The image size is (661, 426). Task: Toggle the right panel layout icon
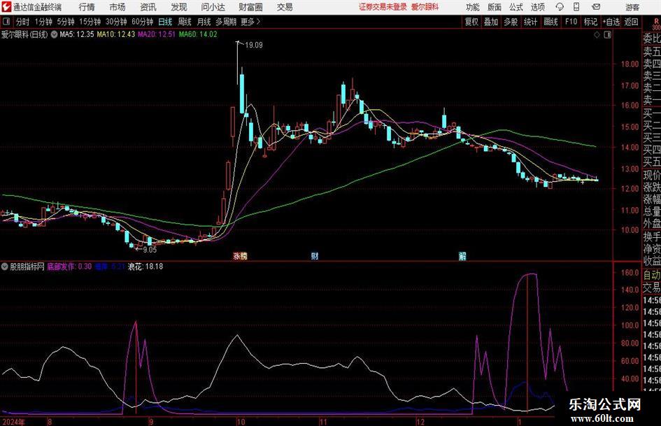point(607,35)
